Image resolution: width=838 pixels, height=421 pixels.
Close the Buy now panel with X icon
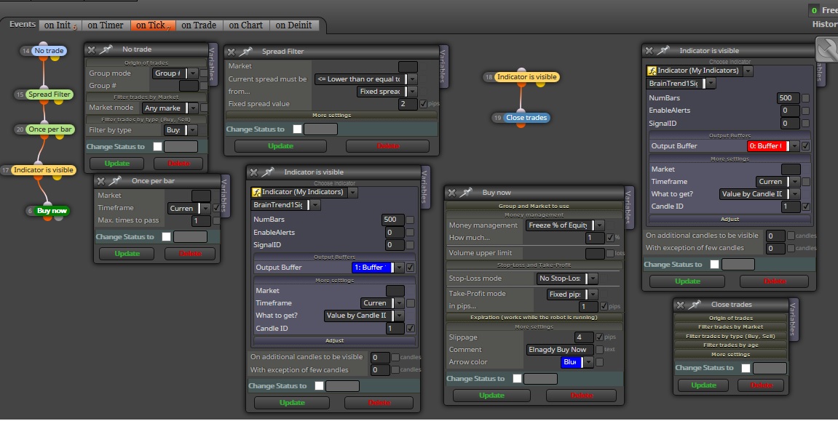pos(451,193)
